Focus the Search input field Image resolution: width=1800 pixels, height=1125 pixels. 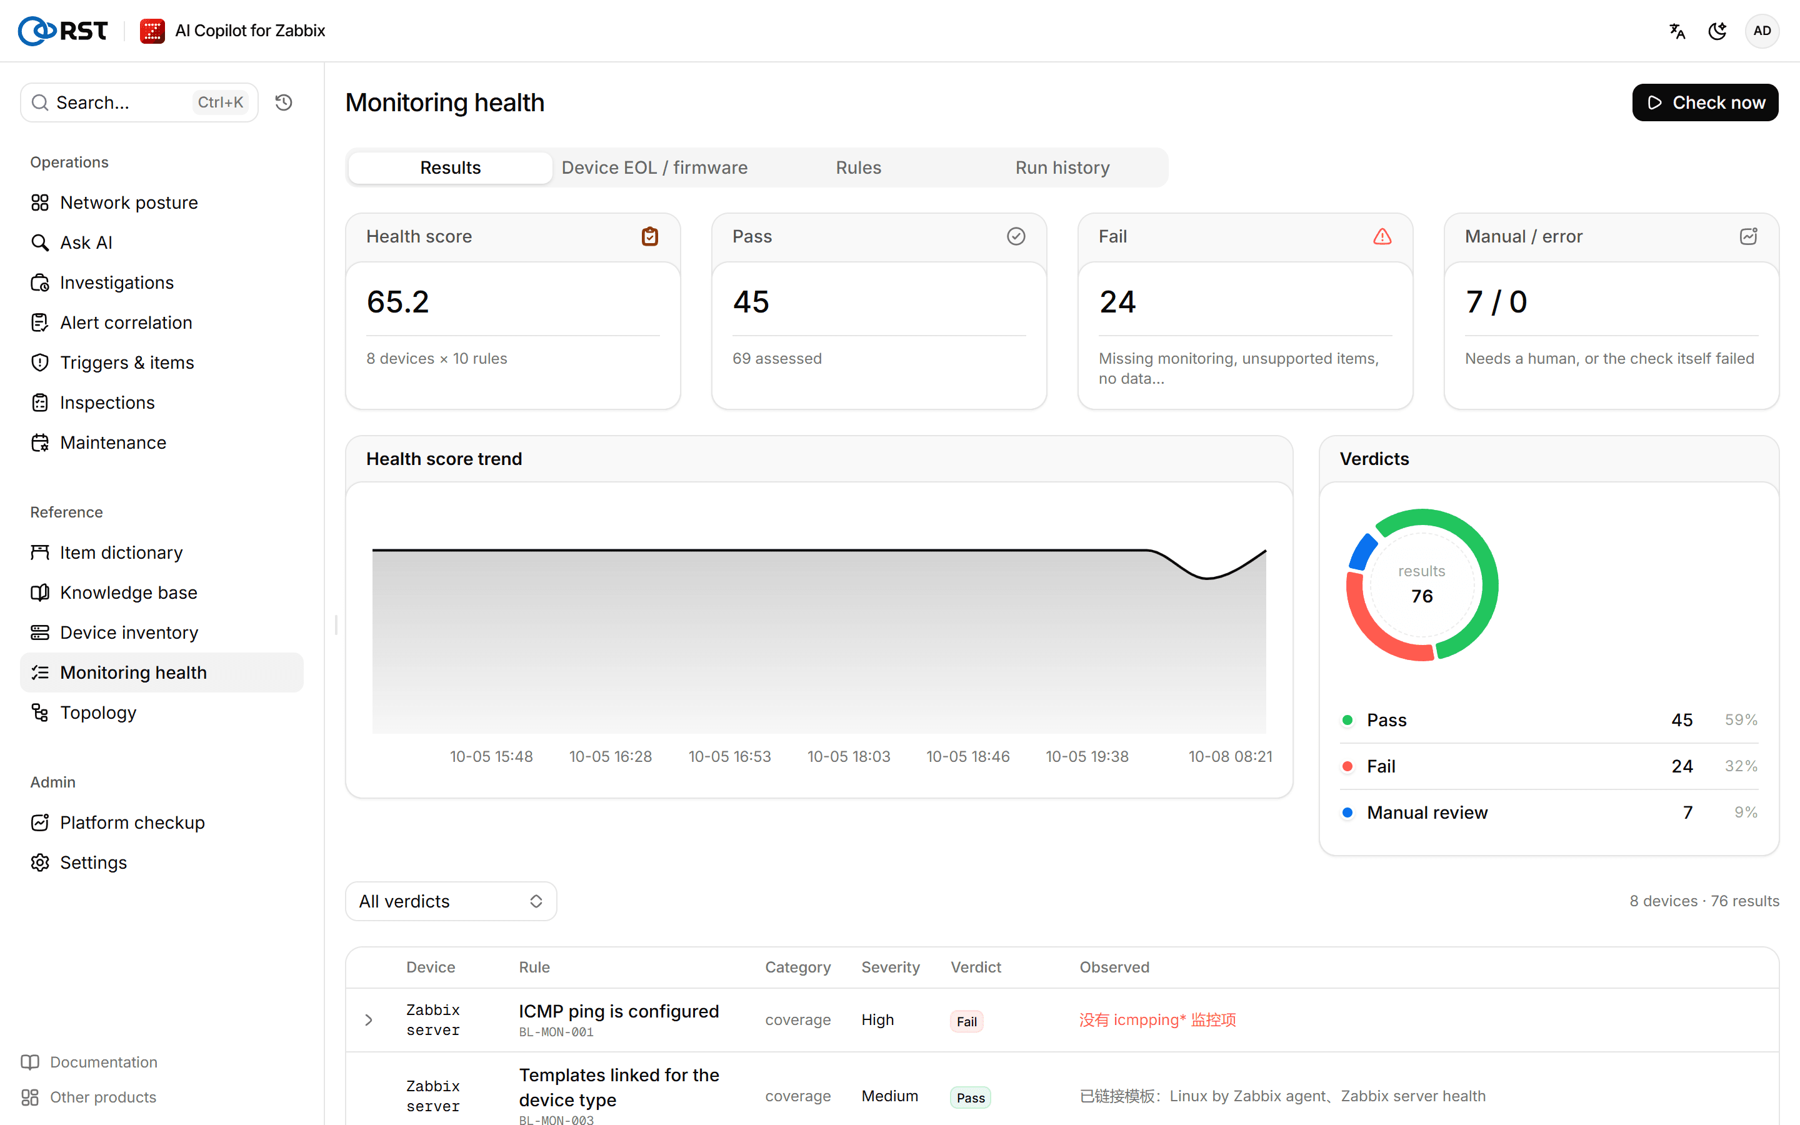click(x=139, y=102)
